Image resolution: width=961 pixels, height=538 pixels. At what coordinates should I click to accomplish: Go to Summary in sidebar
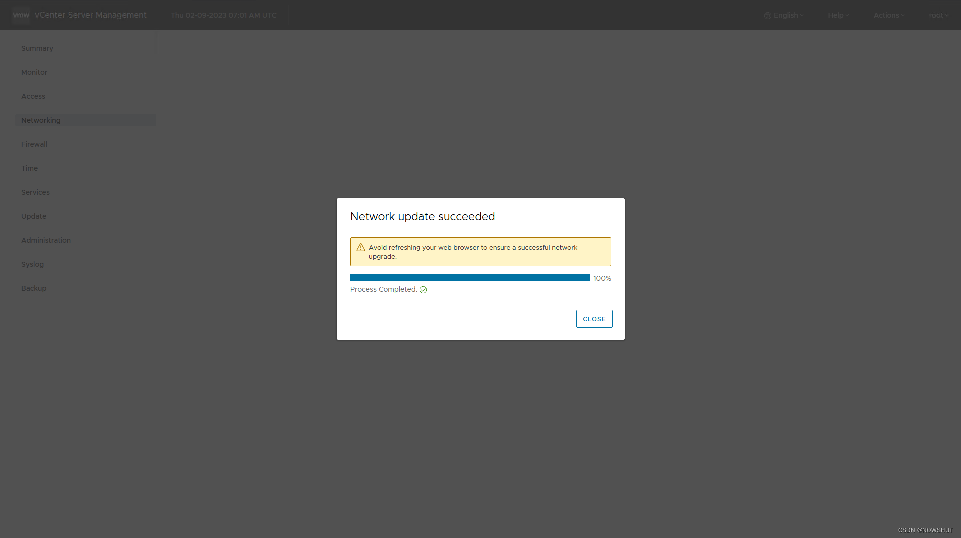(37, 48)
